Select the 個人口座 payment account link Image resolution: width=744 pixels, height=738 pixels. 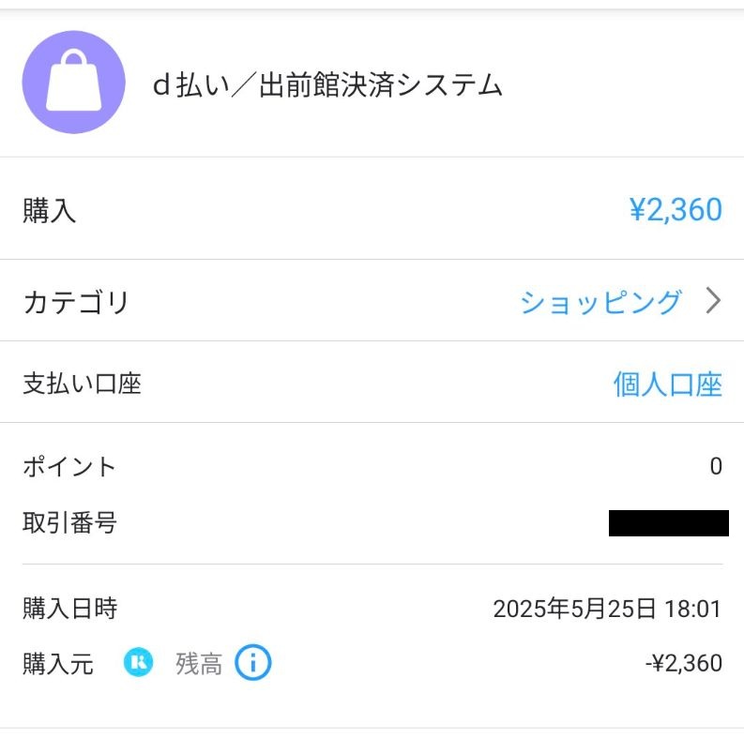coord(667,384)
